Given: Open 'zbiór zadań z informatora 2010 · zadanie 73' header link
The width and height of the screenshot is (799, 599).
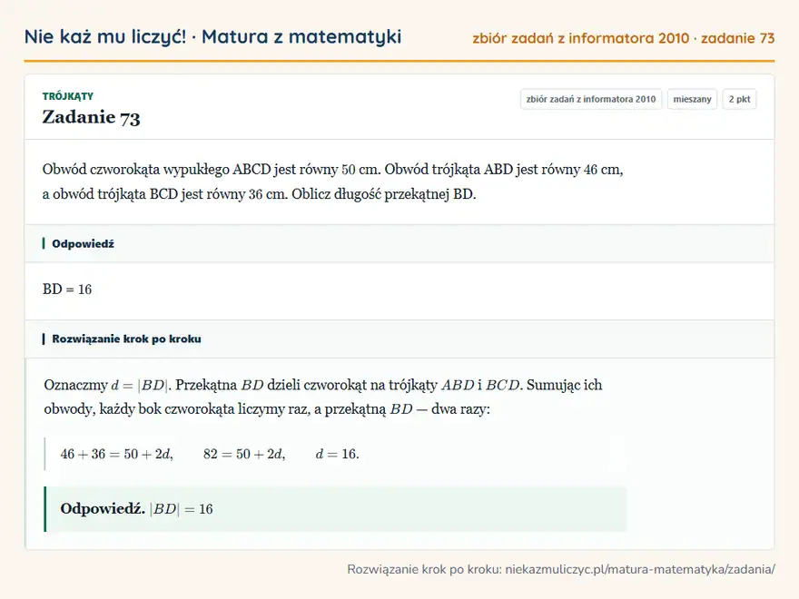Looking at the screenshot, I should (623, 38).
